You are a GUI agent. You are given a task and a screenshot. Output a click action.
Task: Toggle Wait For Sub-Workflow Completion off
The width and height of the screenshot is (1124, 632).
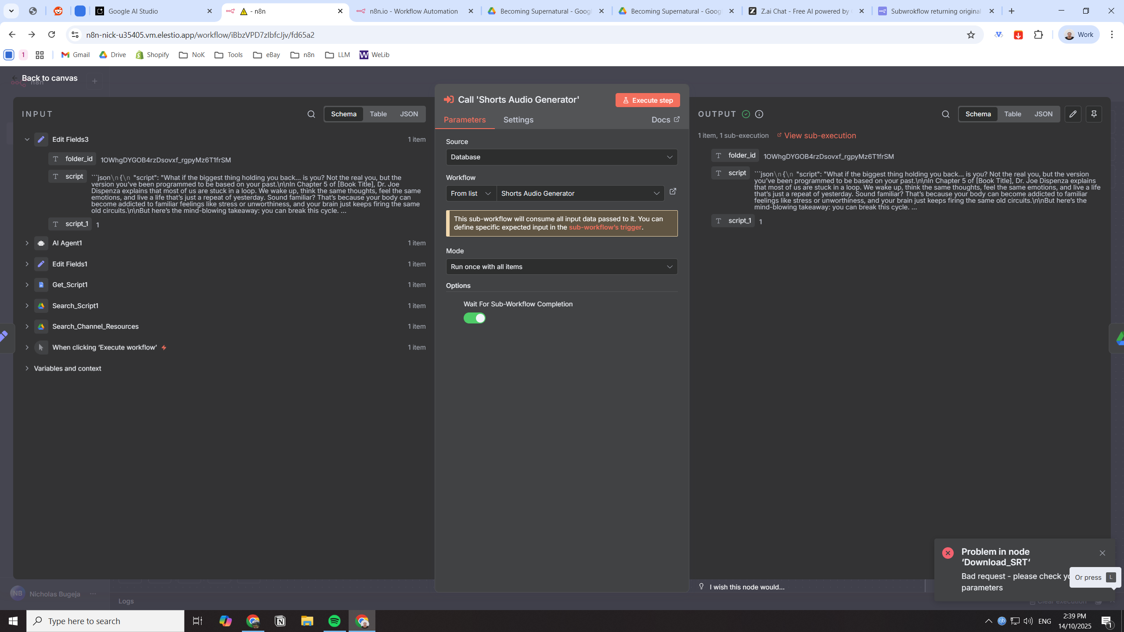pyautogui.click(x=474, y=318)
